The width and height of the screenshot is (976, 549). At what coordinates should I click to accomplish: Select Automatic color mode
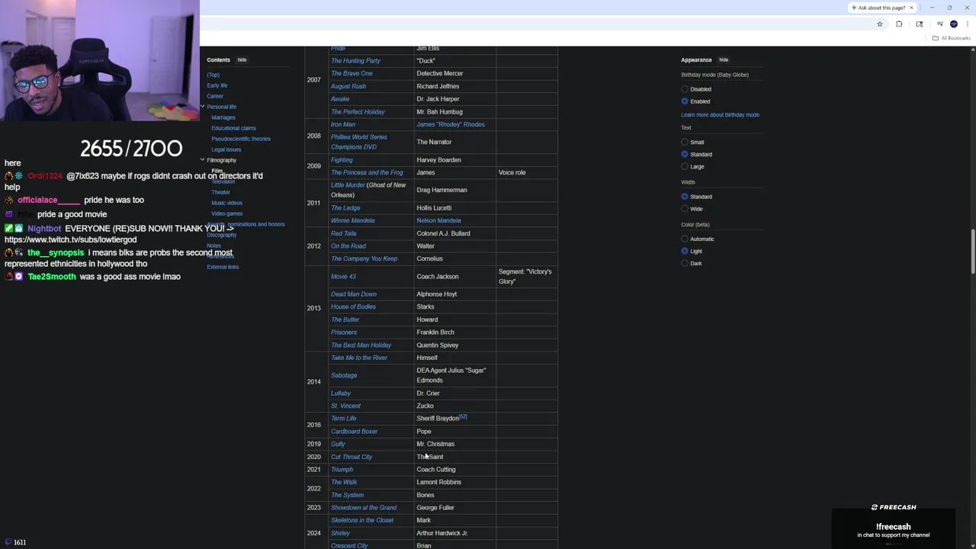(685, 239)
